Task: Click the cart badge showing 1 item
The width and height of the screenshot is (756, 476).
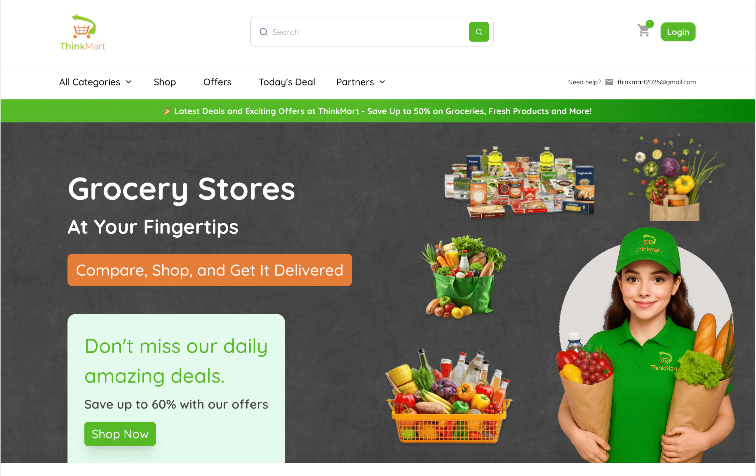Action: (650, 24)
